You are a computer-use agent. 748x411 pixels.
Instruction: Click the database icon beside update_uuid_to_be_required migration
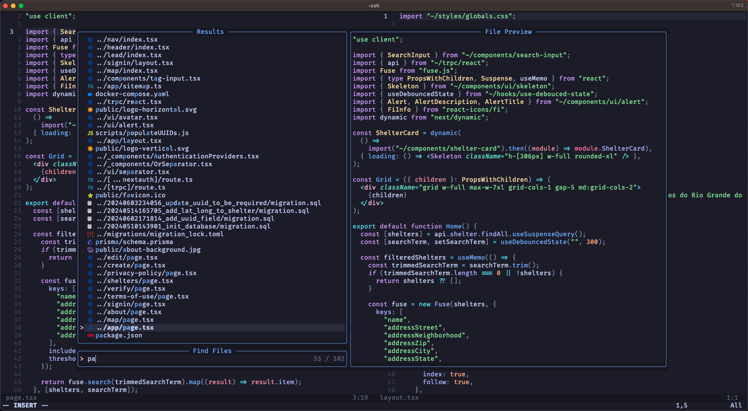[x=90, y=203]
